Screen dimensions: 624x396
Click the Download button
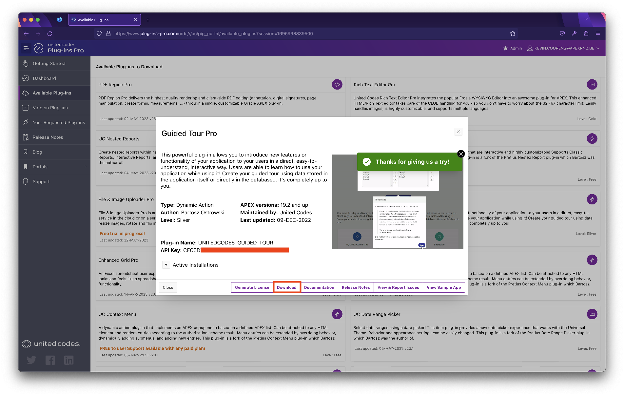pos(287,287)
